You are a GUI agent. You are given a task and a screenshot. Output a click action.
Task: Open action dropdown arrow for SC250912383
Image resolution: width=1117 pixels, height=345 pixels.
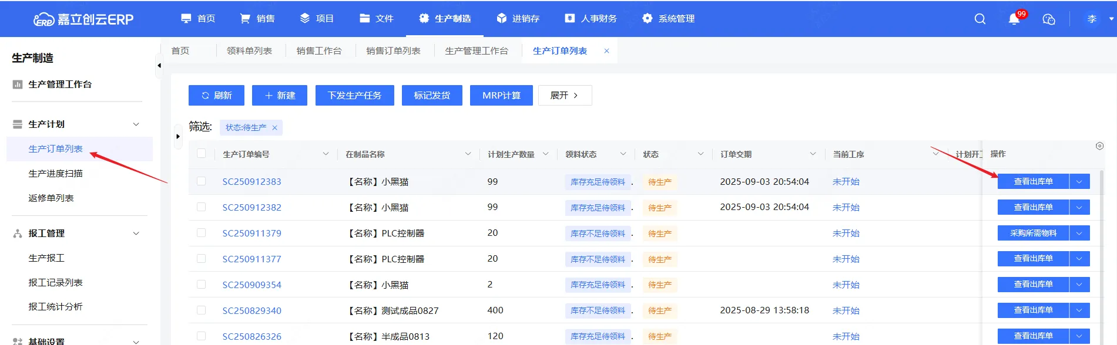[x=1079, y=181]
